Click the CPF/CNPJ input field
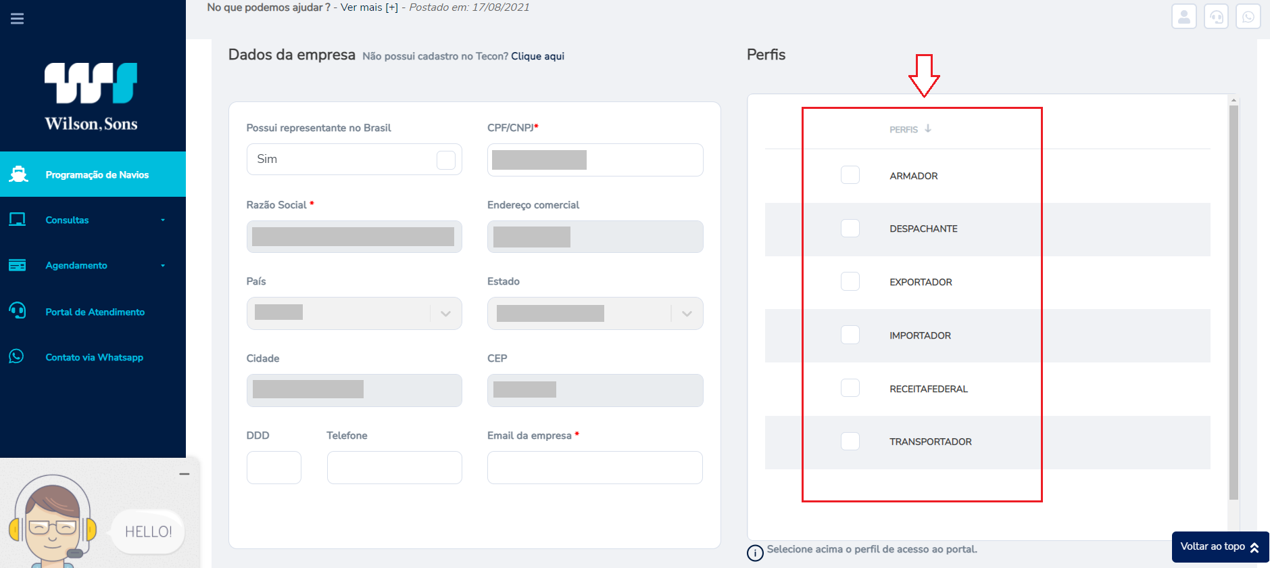1270x568 pixels. [595, 160]
